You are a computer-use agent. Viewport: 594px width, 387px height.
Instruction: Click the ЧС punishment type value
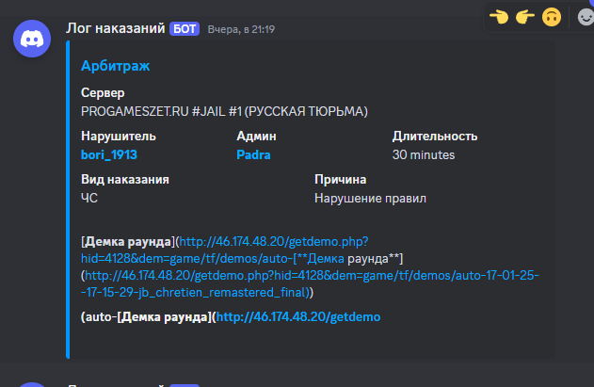[89, 198]
